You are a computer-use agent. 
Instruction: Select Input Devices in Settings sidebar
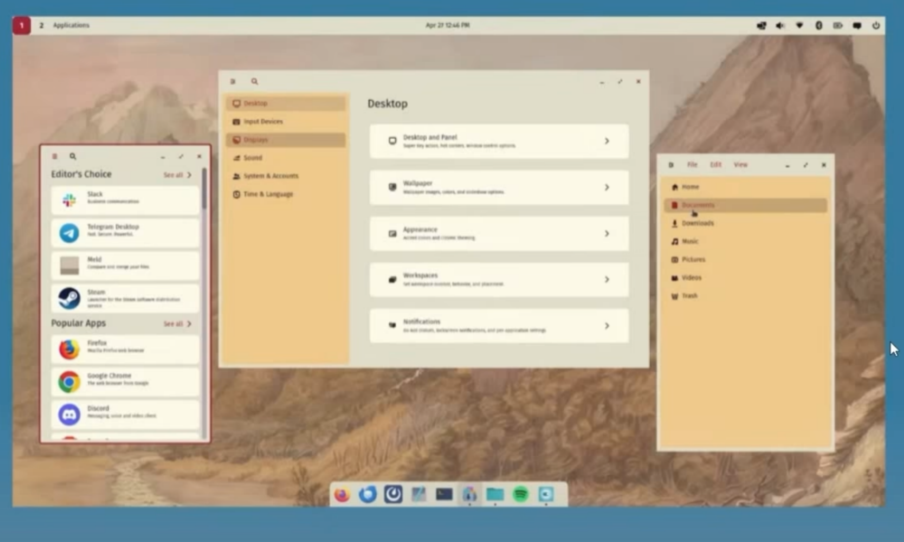263,121
